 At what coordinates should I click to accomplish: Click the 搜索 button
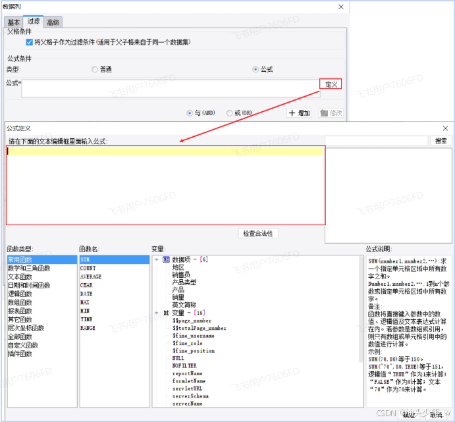click(441, 141)
